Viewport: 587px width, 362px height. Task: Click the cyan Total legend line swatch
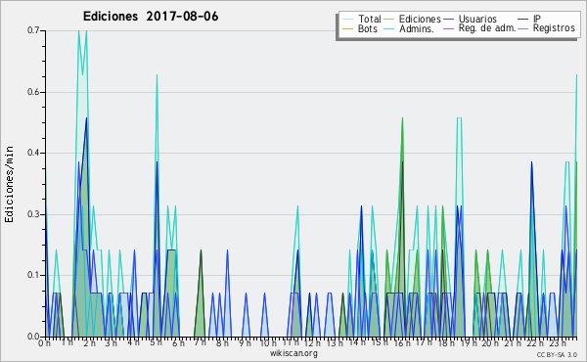pyautogui.click(x=347, y=20)
